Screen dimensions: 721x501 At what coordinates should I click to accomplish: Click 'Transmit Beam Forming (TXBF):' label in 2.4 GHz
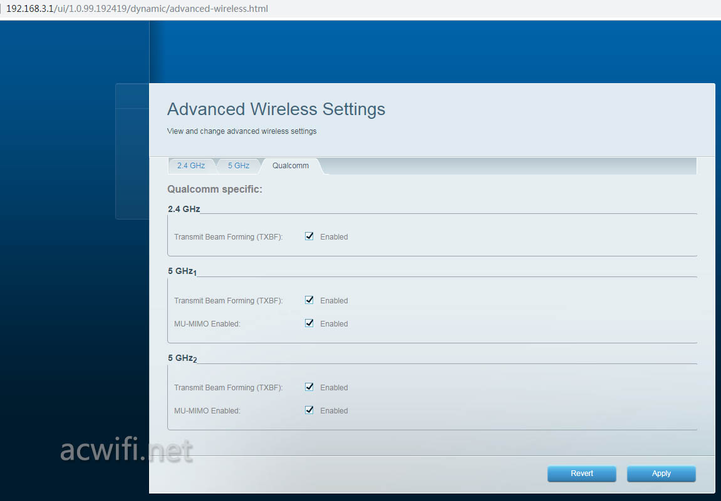[228, 237]
